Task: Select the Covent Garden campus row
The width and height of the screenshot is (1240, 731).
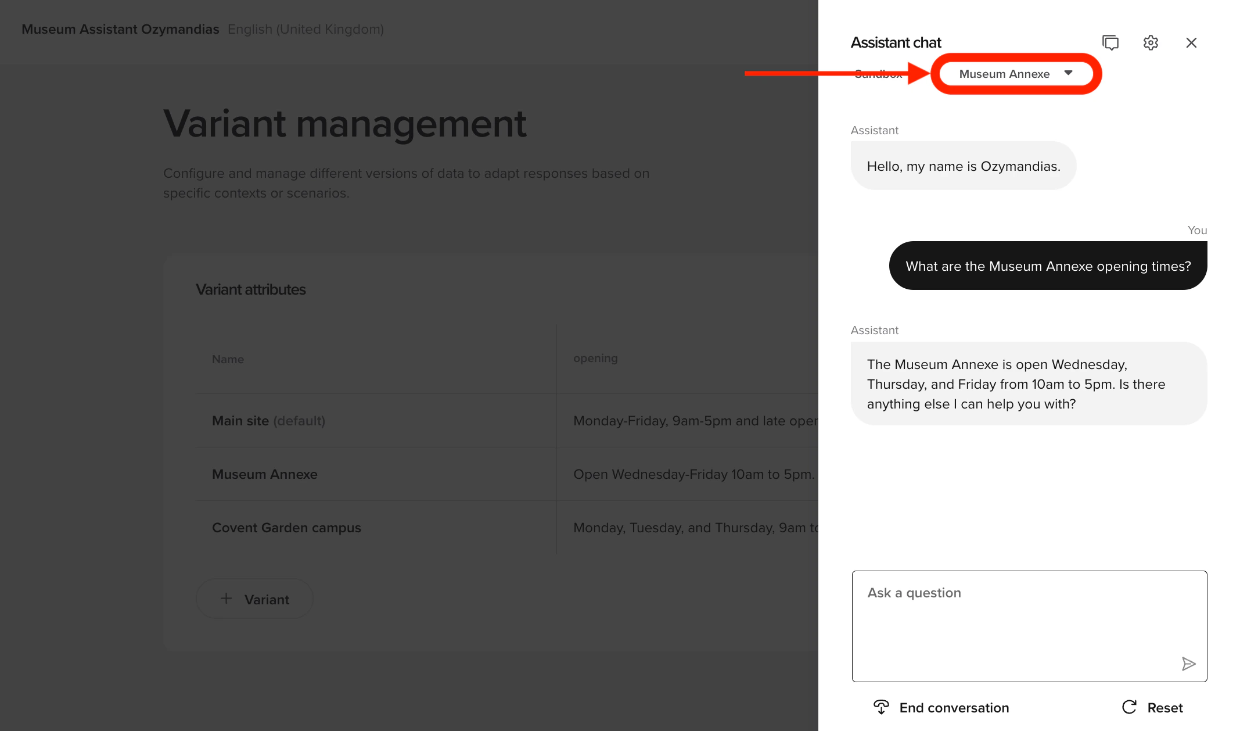Action: [x=286, y=528]
